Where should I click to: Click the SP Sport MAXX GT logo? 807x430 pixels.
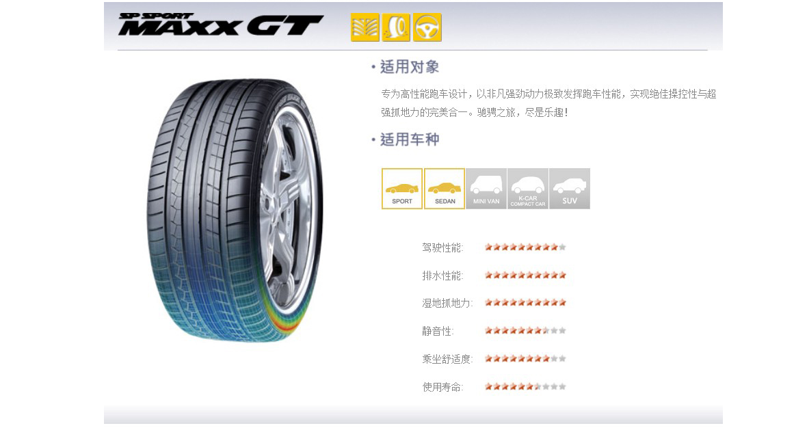[x=221, y=25]
